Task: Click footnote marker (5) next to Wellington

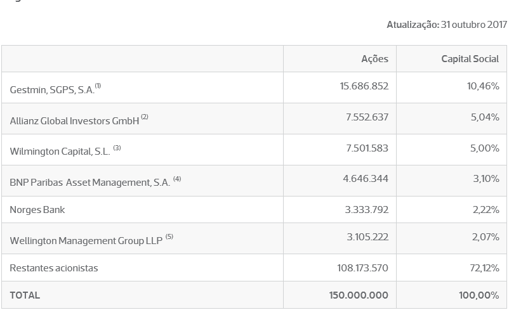Action: (169, 236)
